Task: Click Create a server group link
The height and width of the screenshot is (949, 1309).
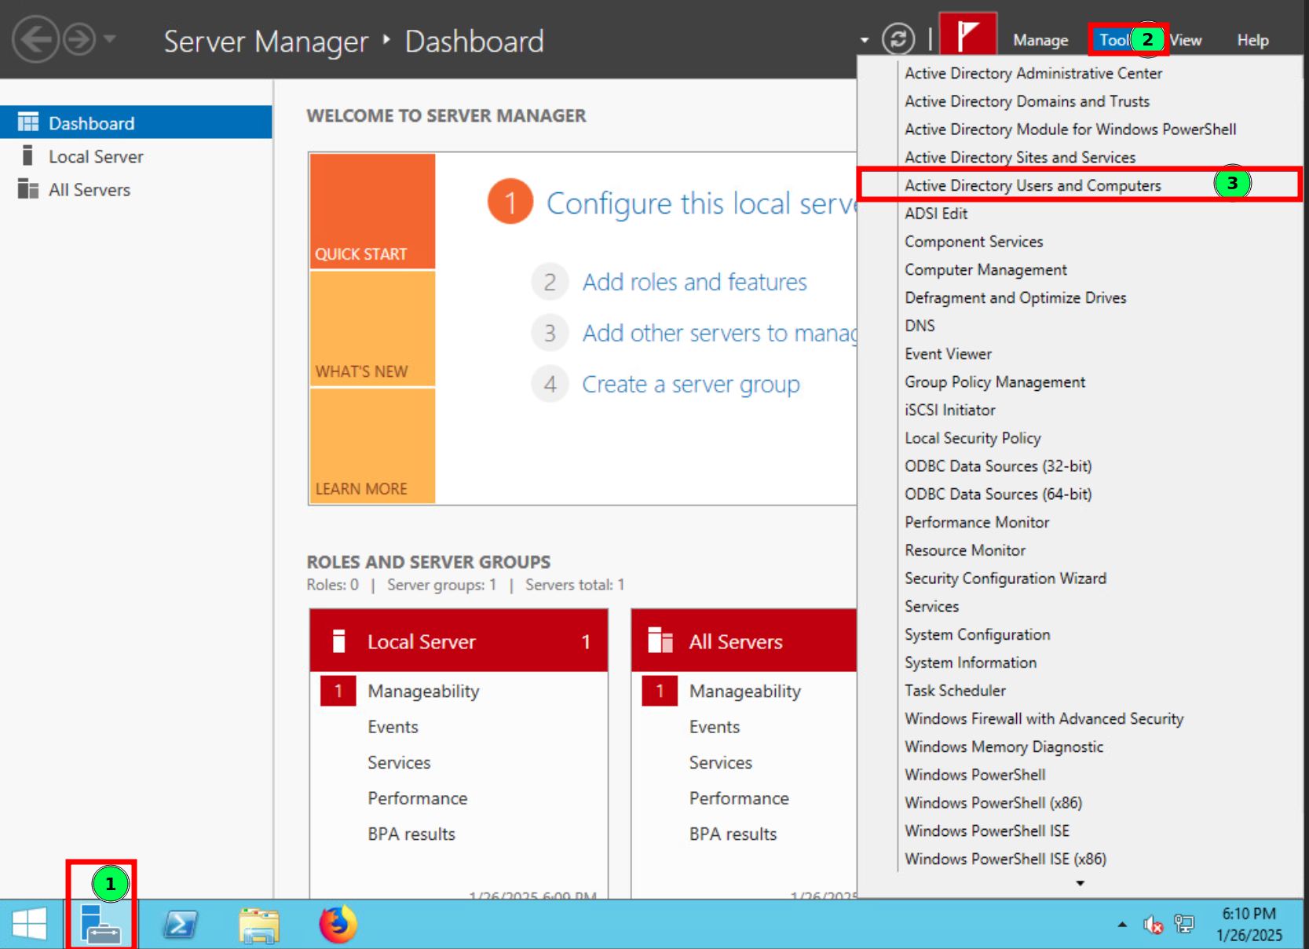Action: (691, 384)
